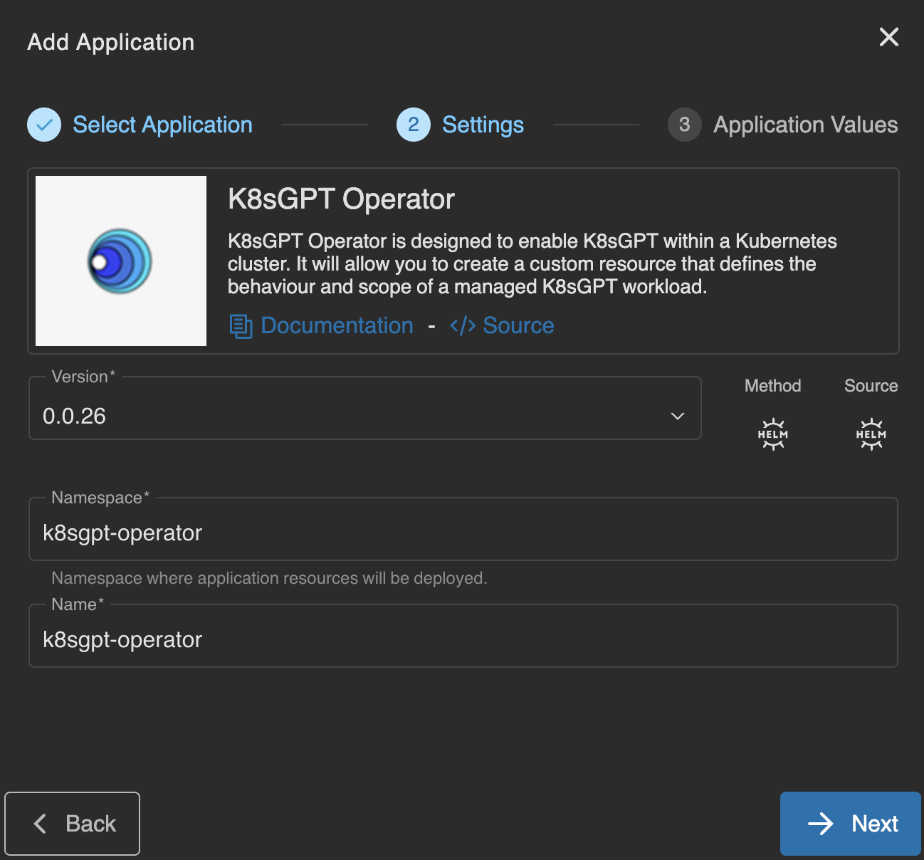Click the Documentation icon next to K8sGPT description
This screenshot has height=860, width=924.
point(240,326)
